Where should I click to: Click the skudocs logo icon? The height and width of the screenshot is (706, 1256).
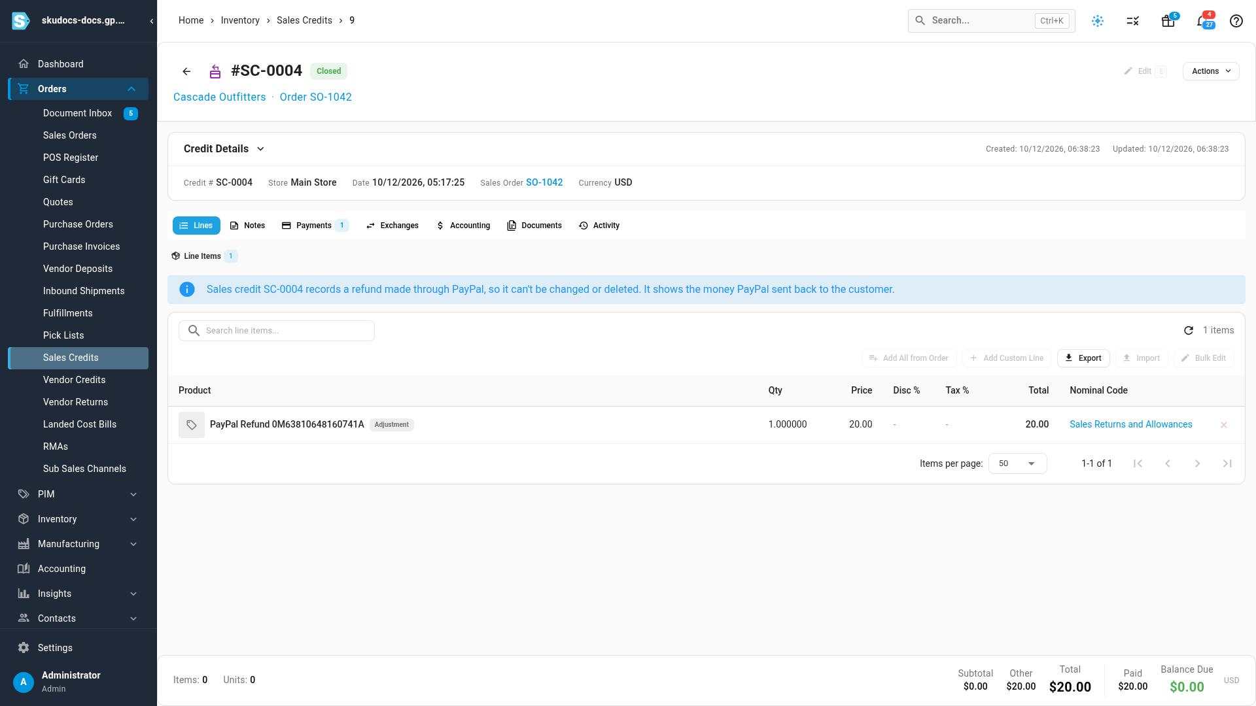[x=21, y=21]
